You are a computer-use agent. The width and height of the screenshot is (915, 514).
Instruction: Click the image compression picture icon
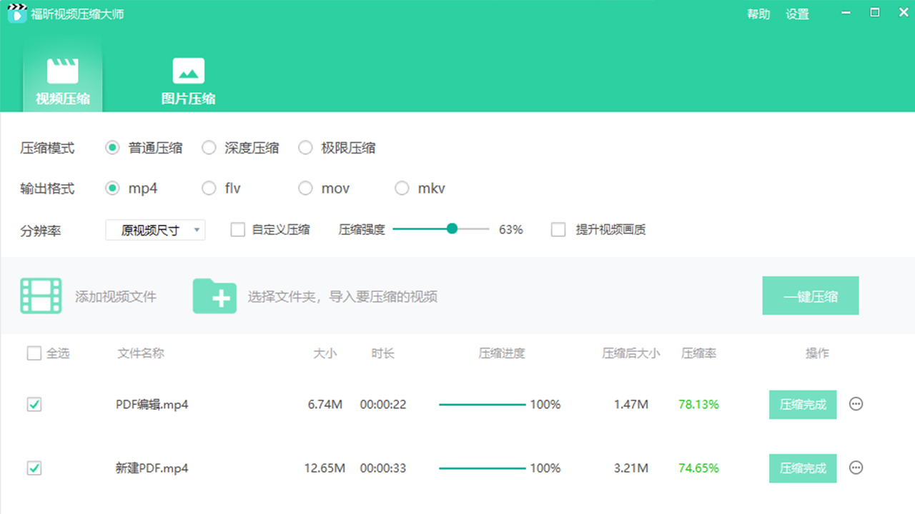(x=189, y=71)
